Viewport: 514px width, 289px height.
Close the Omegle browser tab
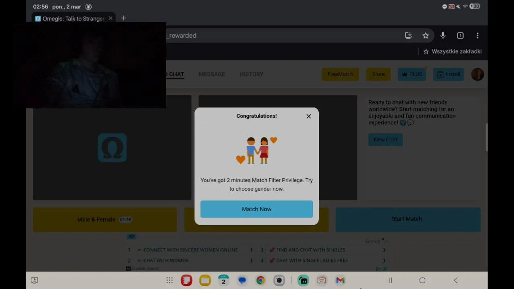click(x=110, y=18)
